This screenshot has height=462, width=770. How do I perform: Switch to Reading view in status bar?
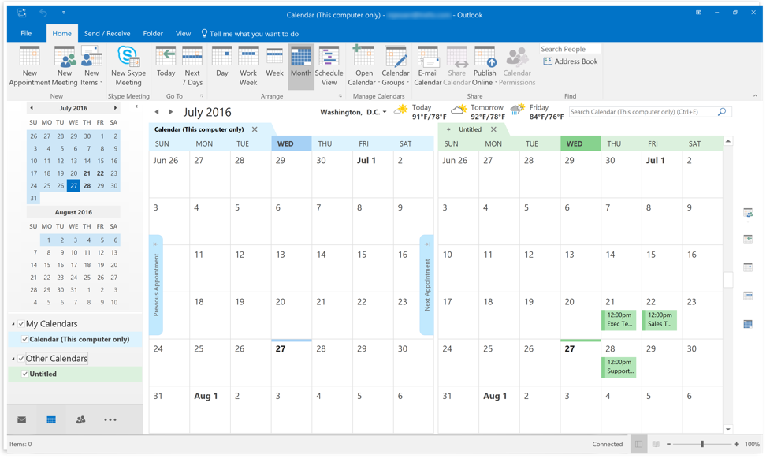(656, 444)
